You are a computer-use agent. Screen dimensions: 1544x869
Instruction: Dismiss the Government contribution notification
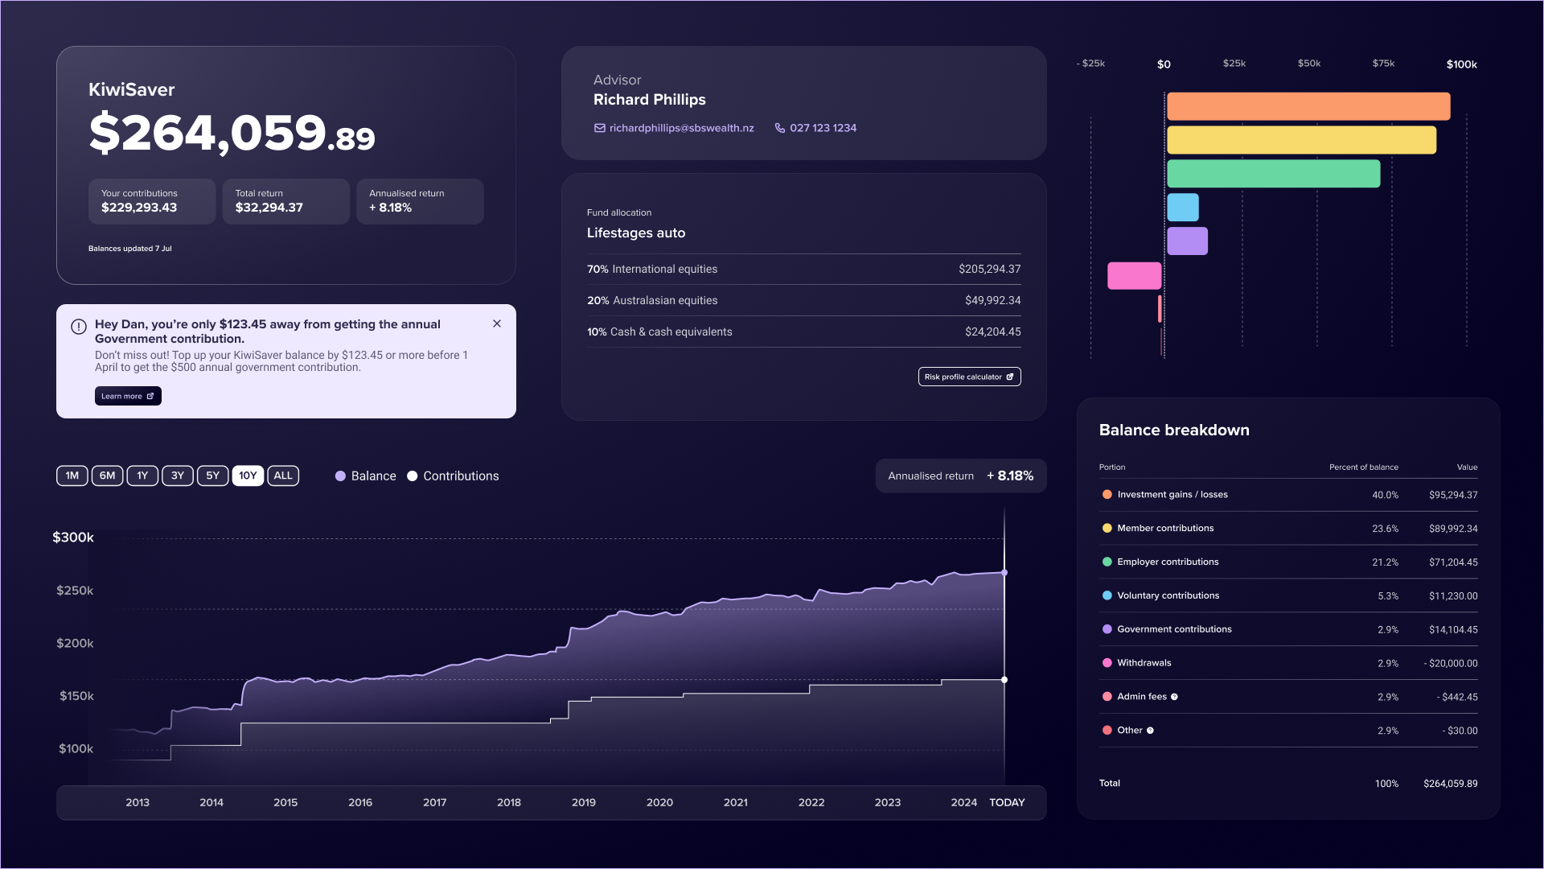[x=497, y=323]
